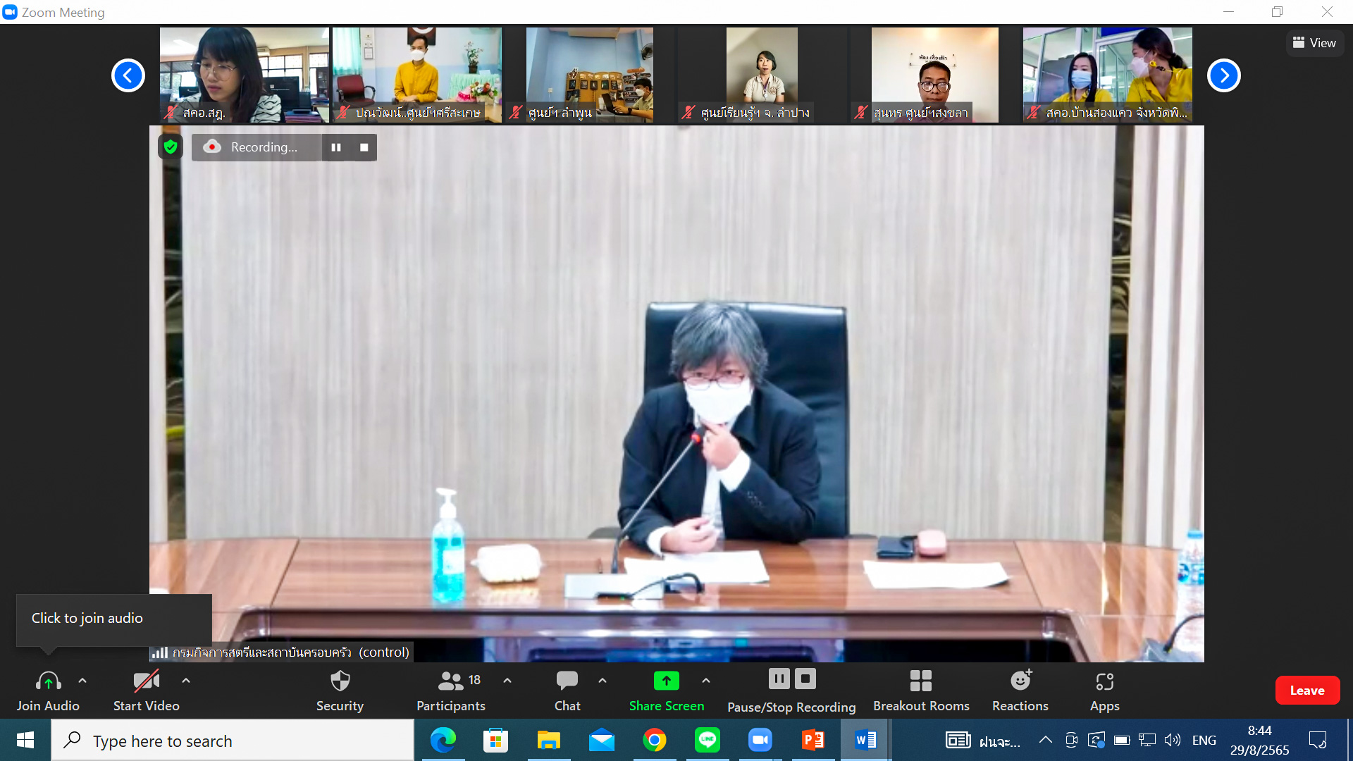
Task: Open Breakout Rooms
Action: tap(921, 691)
